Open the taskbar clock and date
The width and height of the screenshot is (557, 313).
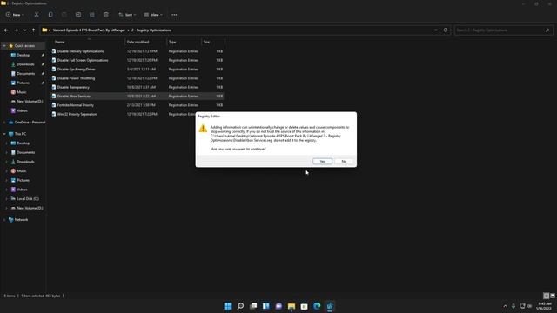(x=544, y=306)
